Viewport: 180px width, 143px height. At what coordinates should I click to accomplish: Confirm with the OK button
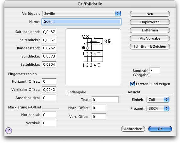pyautogui.click(x=160, y=129)
